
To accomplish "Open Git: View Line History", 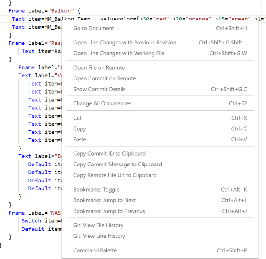I will pos(99,236).
